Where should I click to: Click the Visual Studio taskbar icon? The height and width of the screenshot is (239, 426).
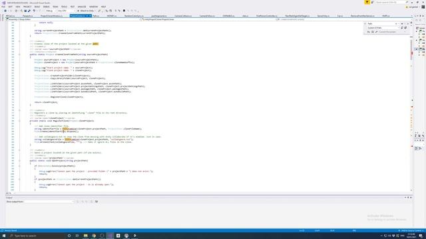click(x=110, y=236)
